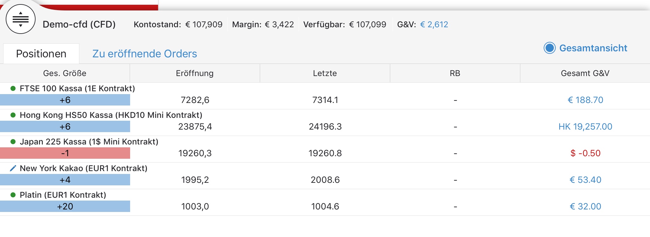Click the blue +20 size bar for Platin

(65, 207)
